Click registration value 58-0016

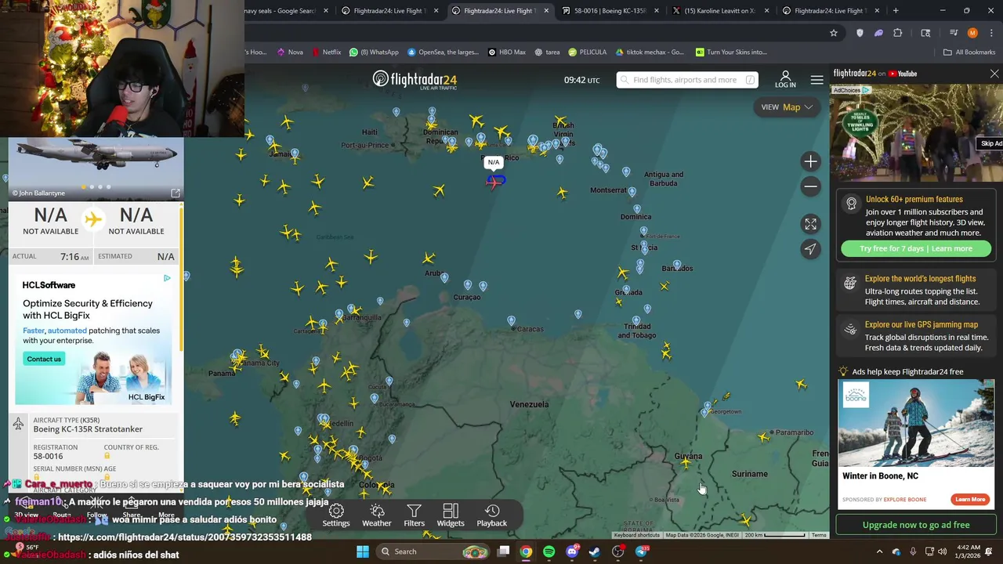coord(48,456)
